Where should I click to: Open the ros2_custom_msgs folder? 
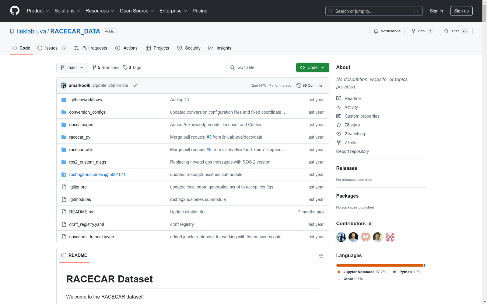[88, 162]
